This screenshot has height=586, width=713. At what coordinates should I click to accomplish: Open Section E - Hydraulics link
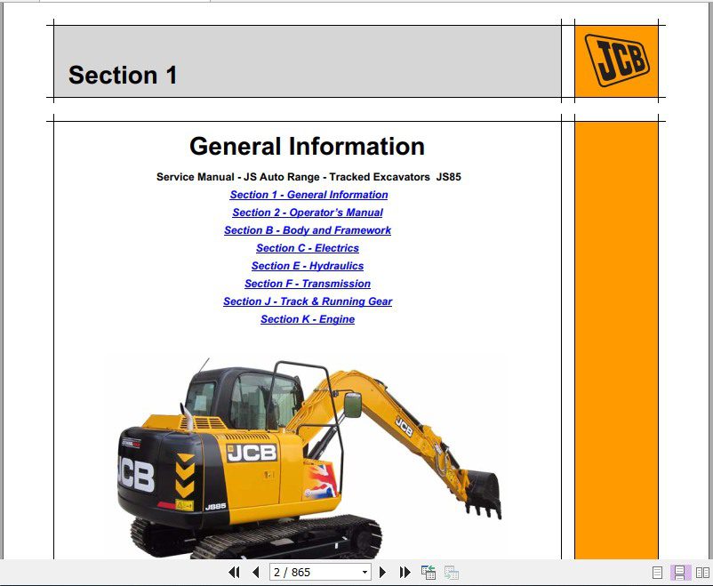(x=308, y=266)
